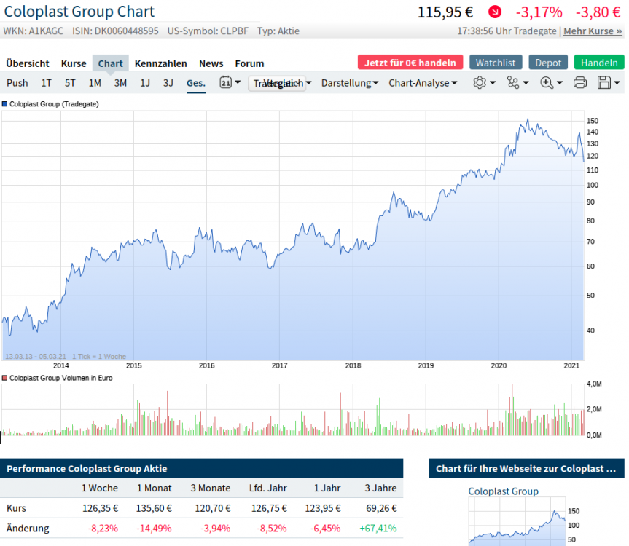Screen dimensions: 629x546
Task: Expand arrow next to settings gear
Action: (x=493, y=83)
